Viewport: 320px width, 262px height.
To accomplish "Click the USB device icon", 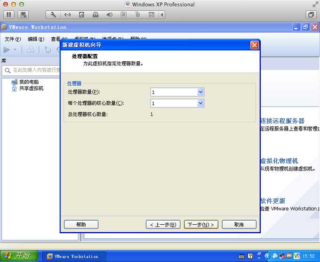I will tap(137, 15).
